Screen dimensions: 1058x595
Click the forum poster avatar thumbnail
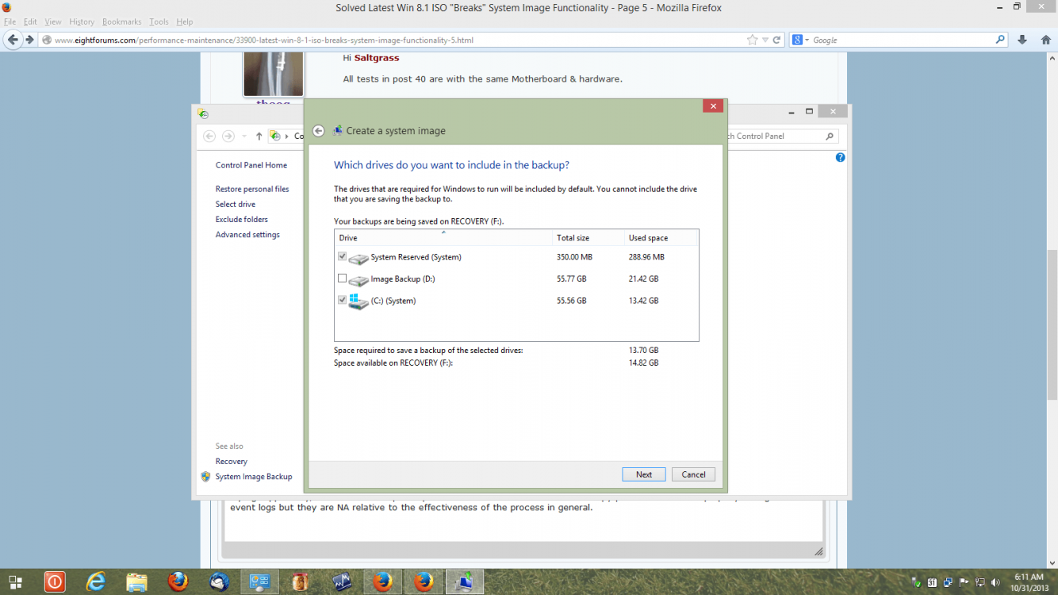tap(273, 74)
